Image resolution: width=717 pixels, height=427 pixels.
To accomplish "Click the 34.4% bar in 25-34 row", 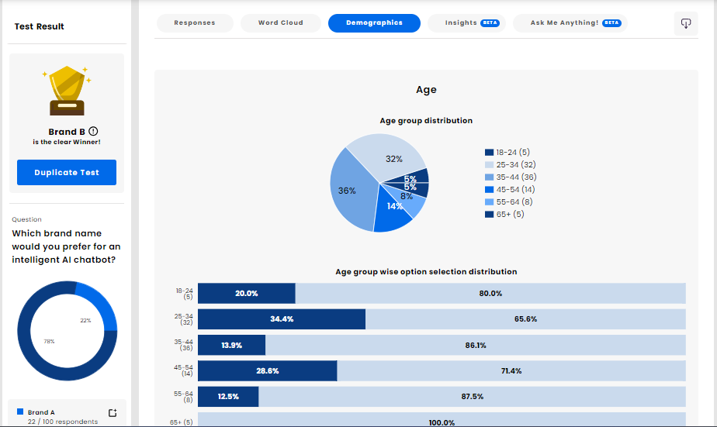I will click(281, 319).
